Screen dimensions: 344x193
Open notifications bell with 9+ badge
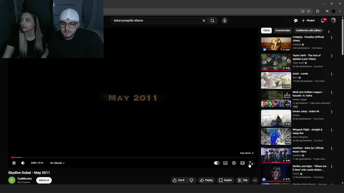pyautogui.click(x=323, y=20)
